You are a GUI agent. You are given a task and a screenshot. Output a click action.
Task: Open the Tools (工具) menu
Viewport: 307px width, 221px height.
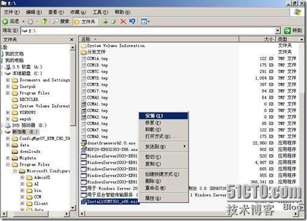tap(100, 12)
